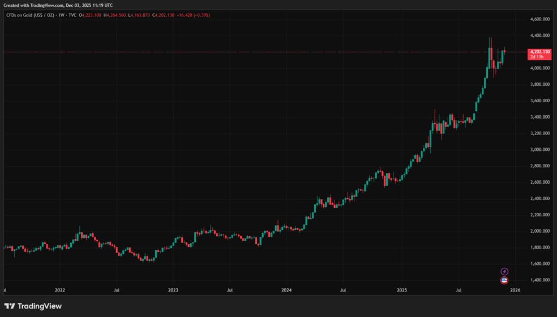Click the TVC exchange label in legend
Screen dimensions: 557x317
72,15
